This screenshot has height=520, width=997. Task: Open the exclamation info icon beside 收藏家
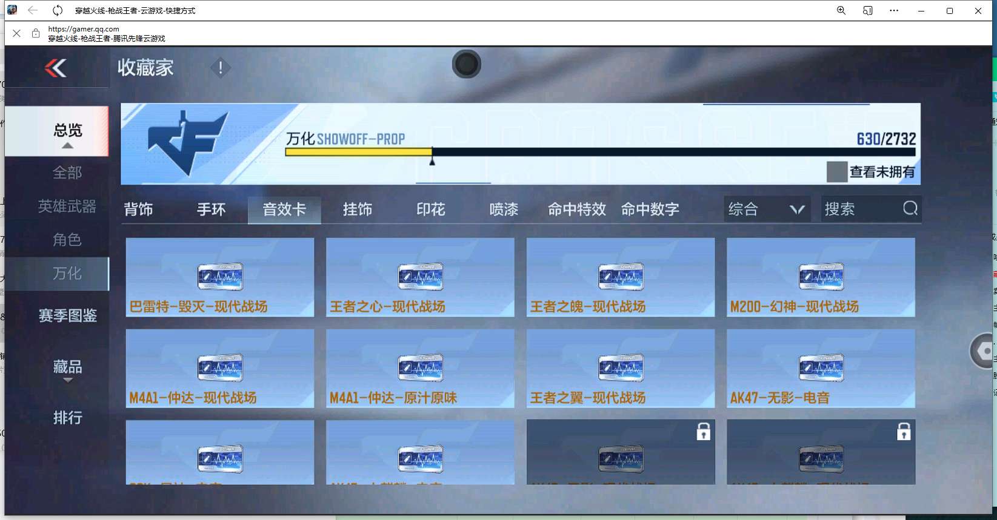tap(221, 68)
